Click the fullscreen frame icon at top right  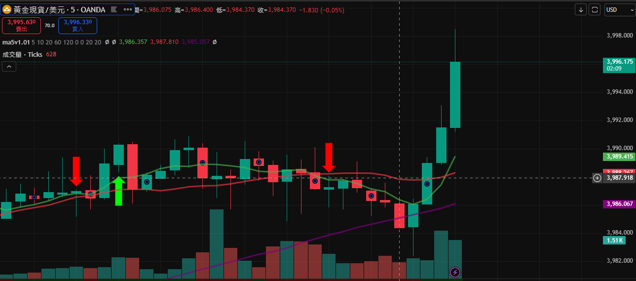pyautogui.click(x=595, y=10)
